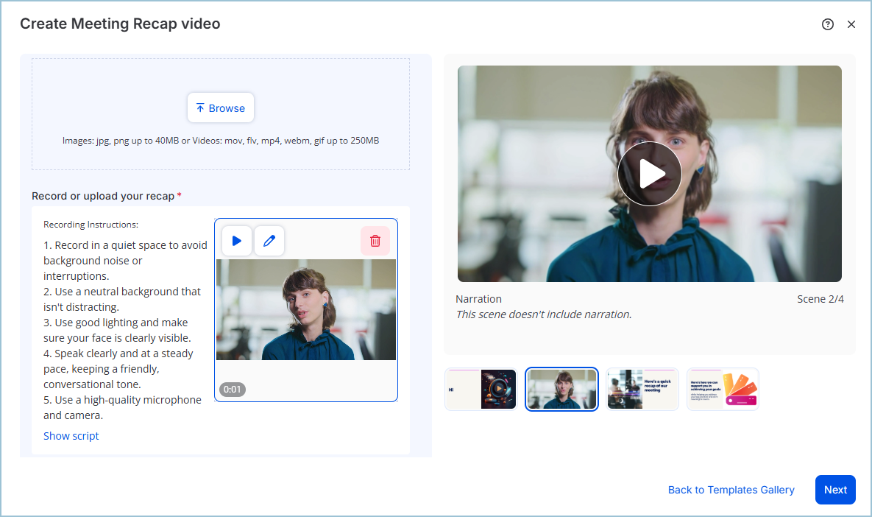
Task: Select the last 'achieving your goals' scene thumbnail
Action: pos(723,389)
